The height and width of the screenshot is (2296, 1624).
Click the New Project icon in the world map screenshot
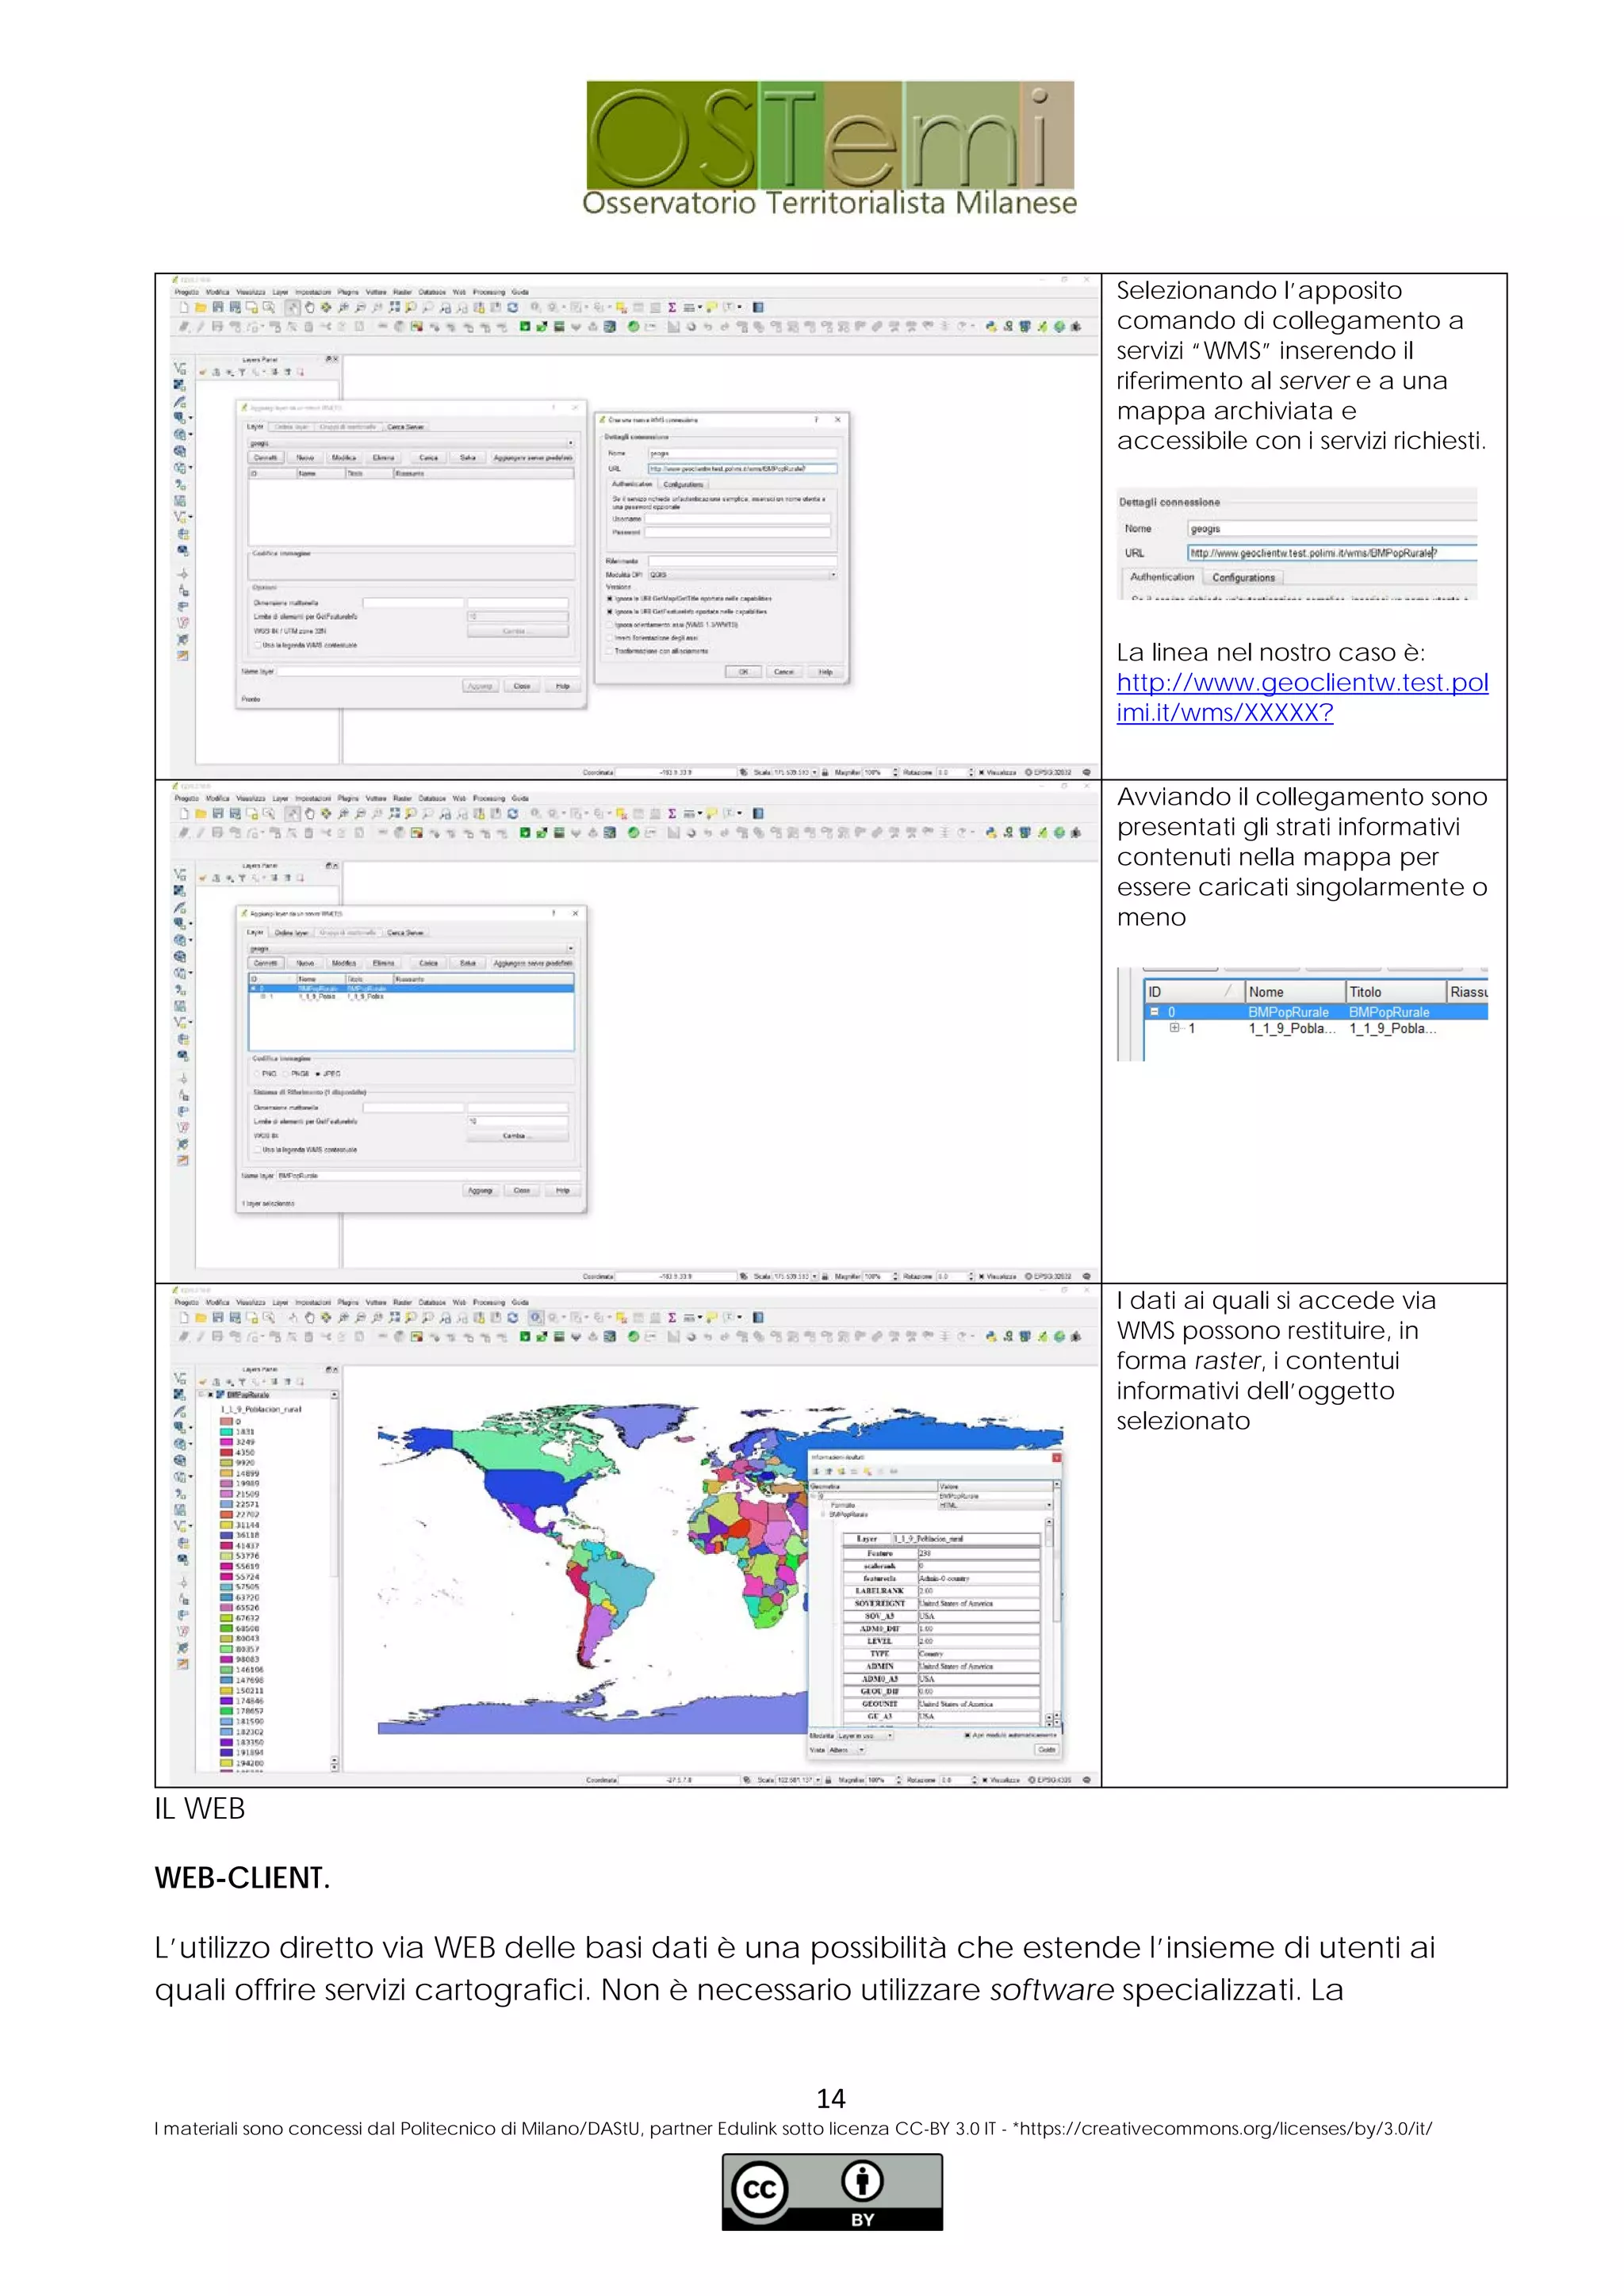coord(184,1317)
